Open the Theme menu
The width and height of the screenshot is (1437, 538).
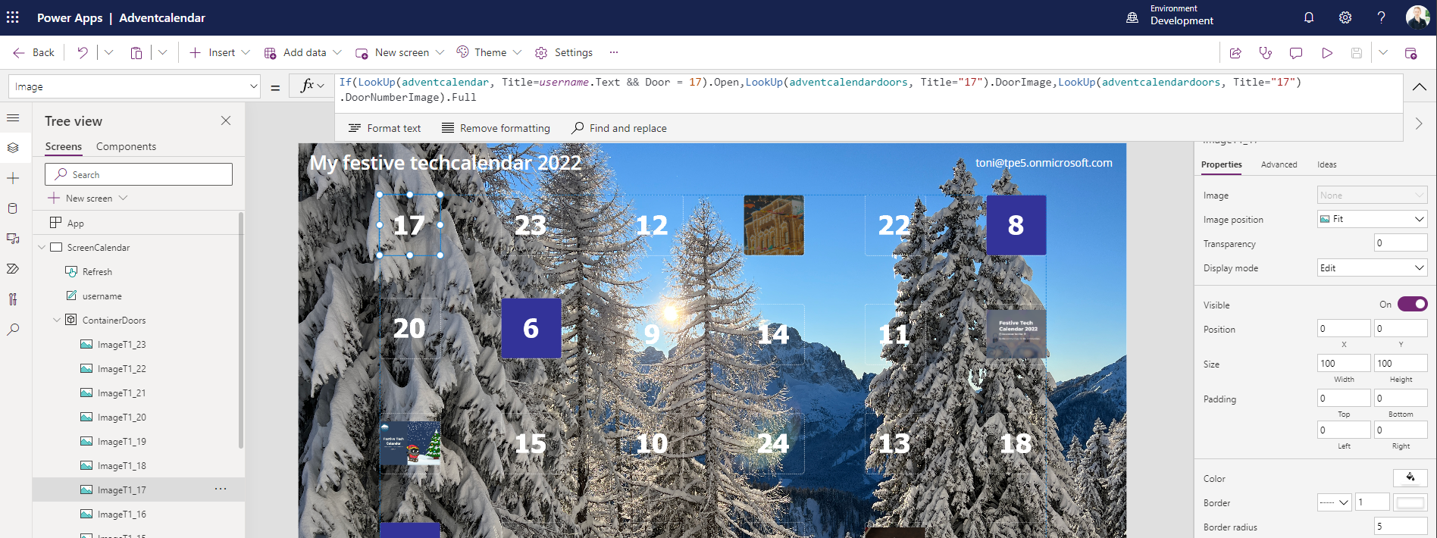[489, 52]
